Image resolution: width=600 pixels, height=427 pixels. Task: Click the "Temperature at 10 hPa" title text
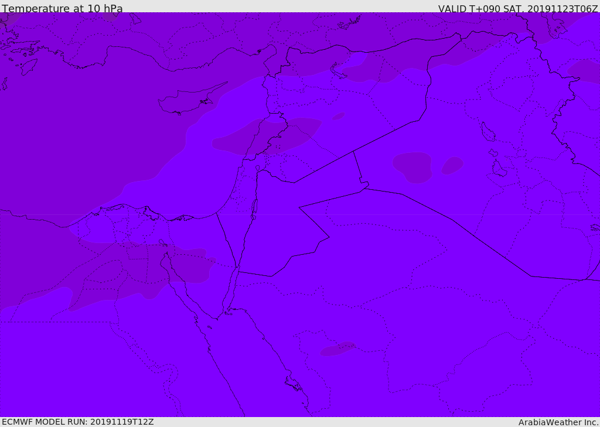coord(62,9)
